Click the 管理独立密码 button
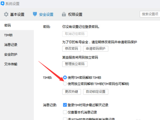The height and width of the screenshot is (120, 160). pos(75,64)
